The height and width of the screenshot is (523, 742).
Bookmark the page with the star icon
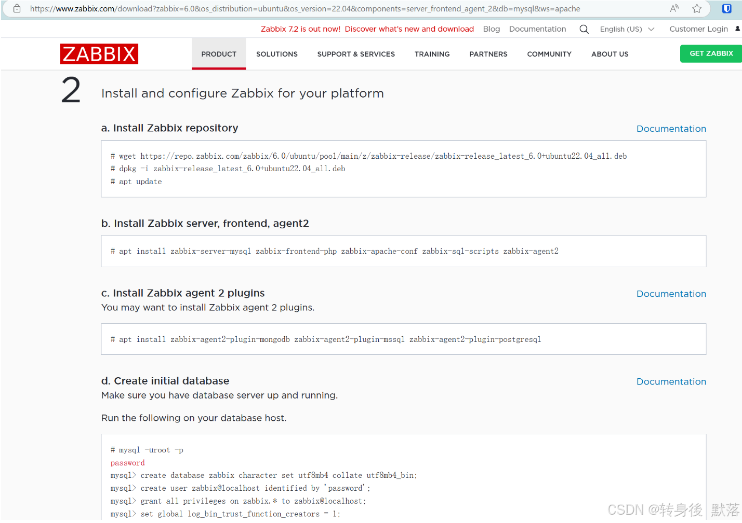pyautogui.click(x=697, y=8)
